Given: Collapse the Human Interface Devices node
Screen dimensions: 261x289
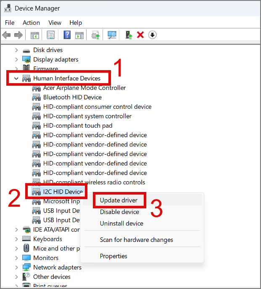Looking at the screenshot, I should point(16,79).
